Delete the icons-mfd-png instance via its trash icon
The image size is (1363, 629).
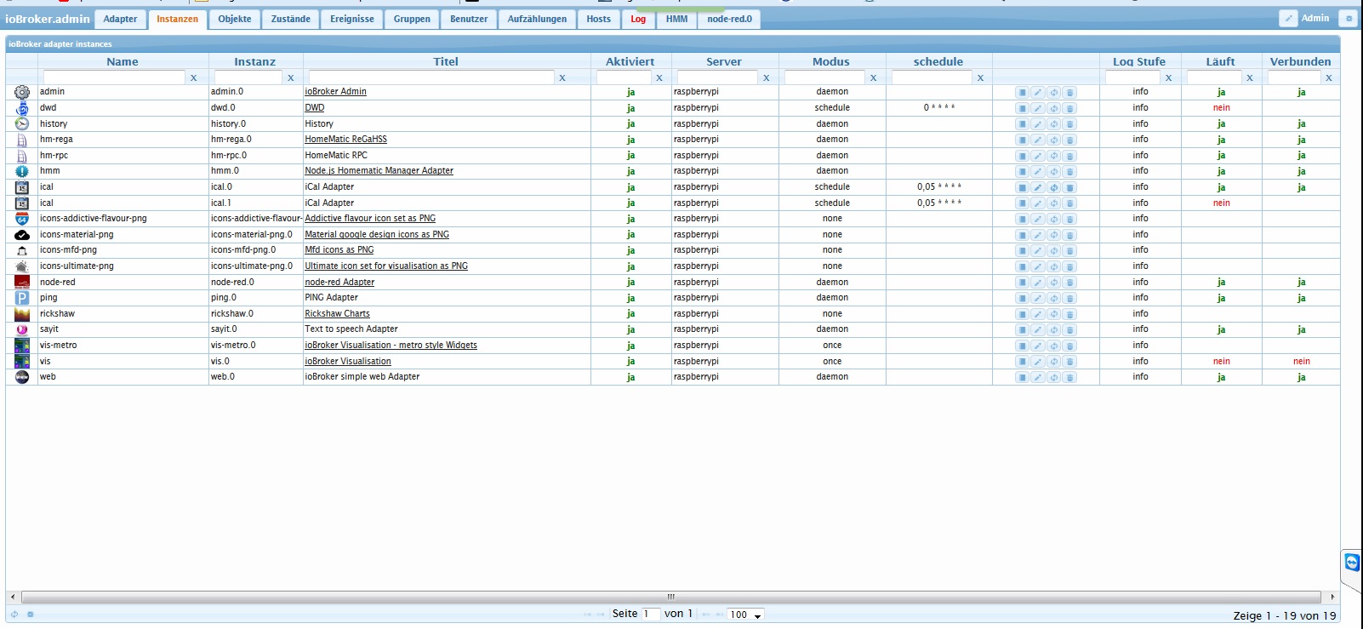1070,251
